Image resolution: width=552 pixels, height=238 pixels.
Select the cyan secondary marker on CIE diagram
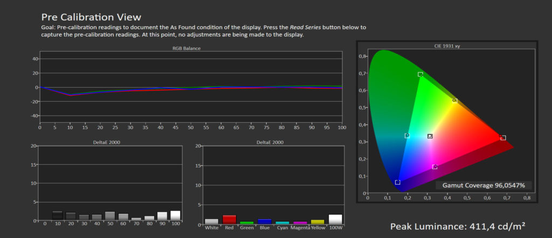click(x=407, y=136)
